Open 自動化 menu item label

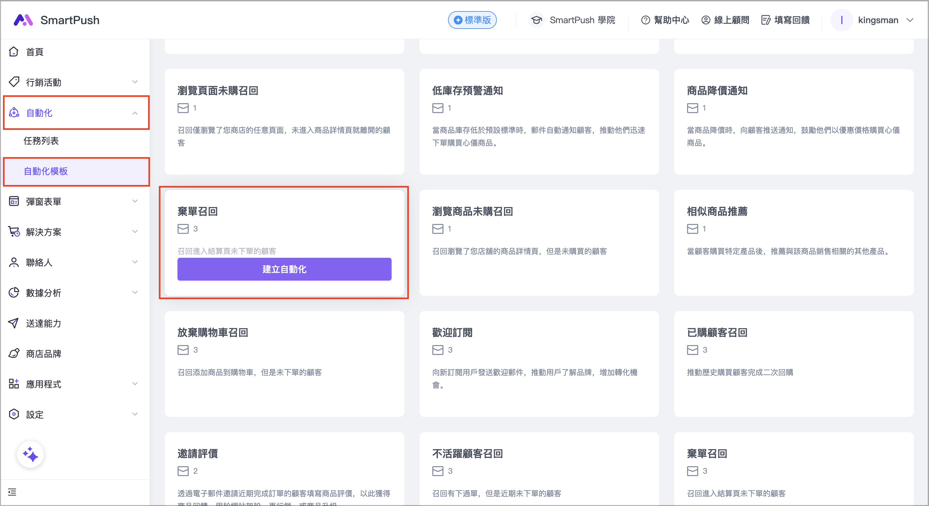(39, 113)
